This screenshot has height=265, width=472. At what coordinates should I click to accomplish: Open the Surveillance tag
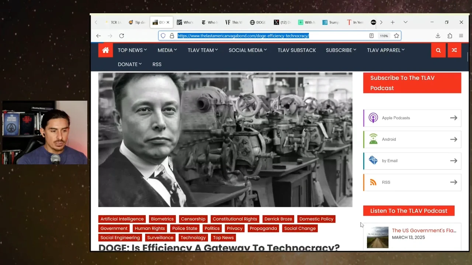[160, 238]
